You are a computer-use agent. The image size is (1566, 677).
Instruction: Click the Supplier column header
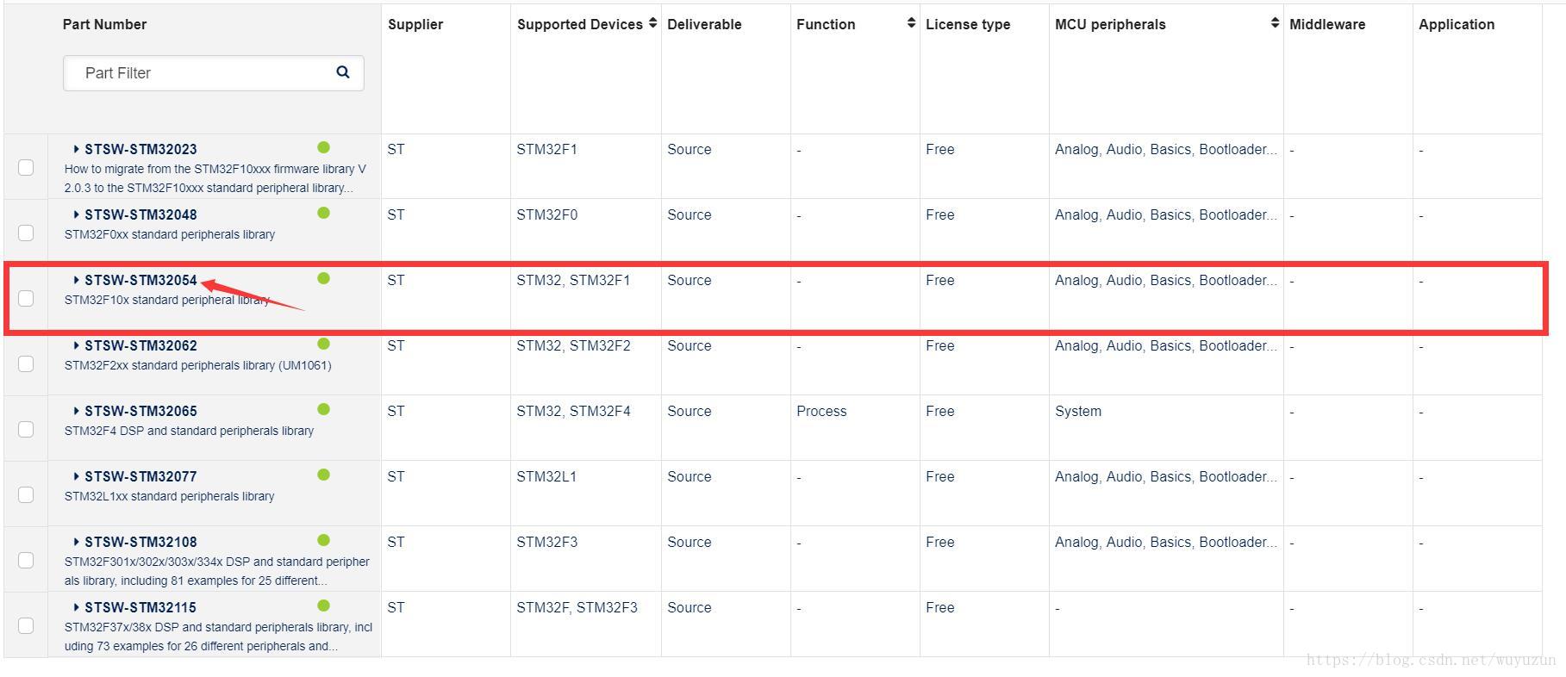[415, 24]
